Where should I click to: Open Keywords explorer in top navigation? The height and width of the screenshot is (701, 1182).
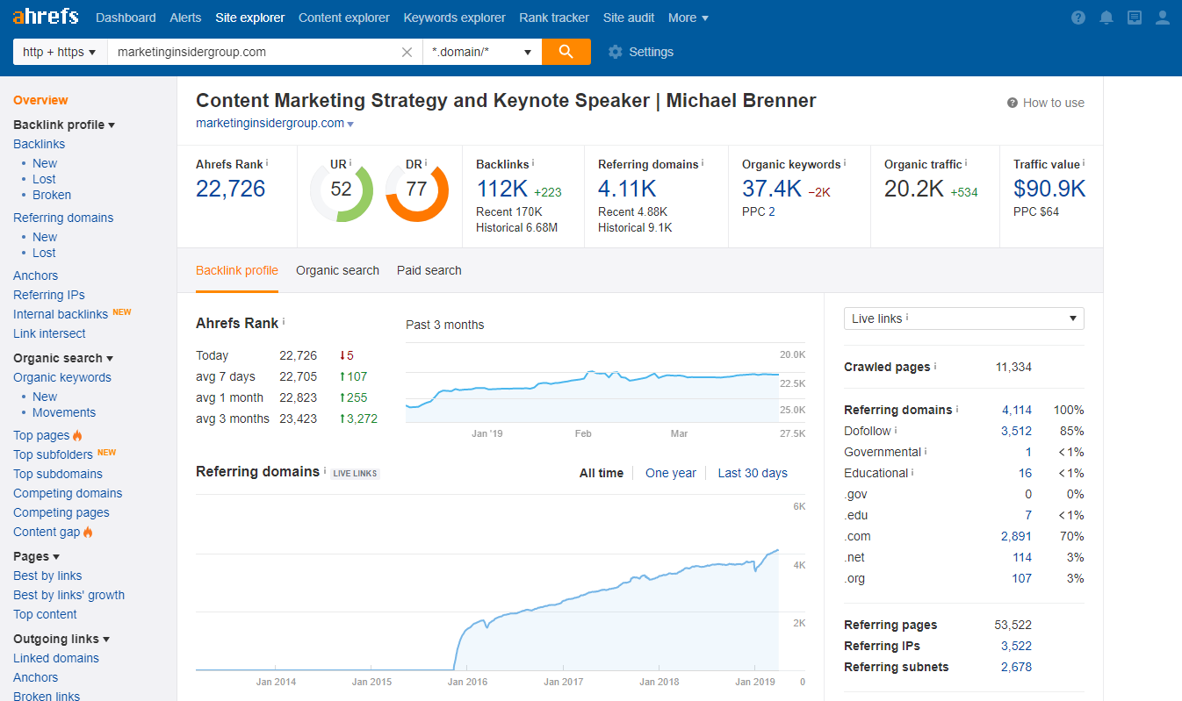pos(454,18)
